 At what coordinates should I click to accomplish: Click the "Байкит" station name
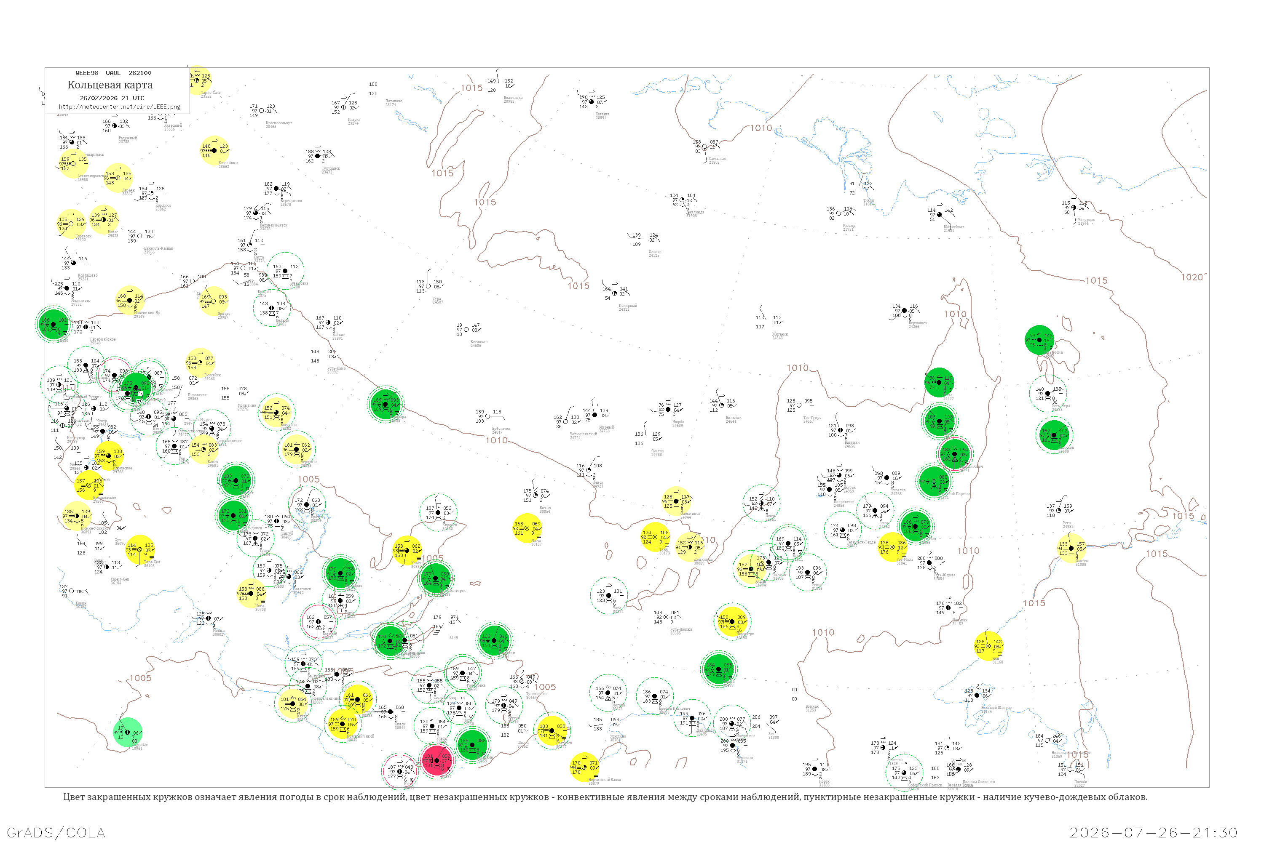[338, 335]
